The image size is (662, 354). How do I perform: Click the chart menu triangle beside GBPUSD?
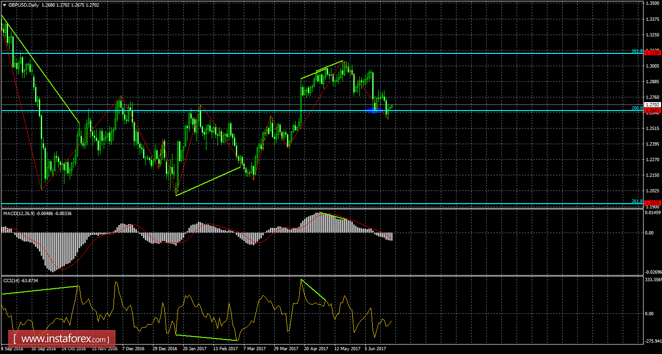click(x=4, y=5)
